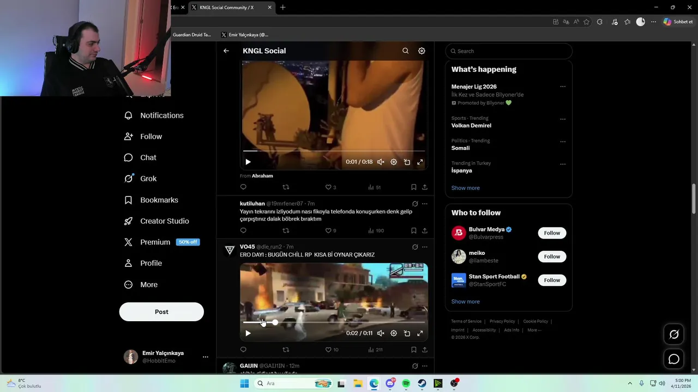Open Terms of Service link
698x392 pixels.
point(466,321)
